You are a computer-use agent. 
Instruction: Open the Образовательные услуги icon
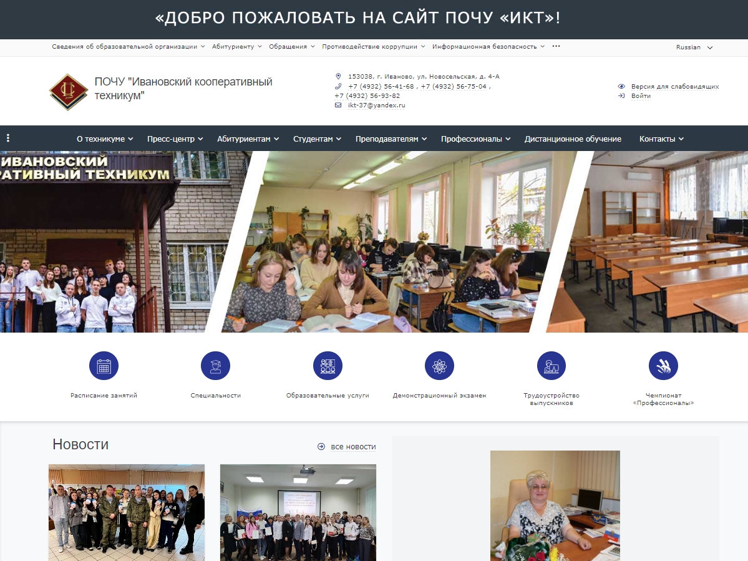[328, 366]
